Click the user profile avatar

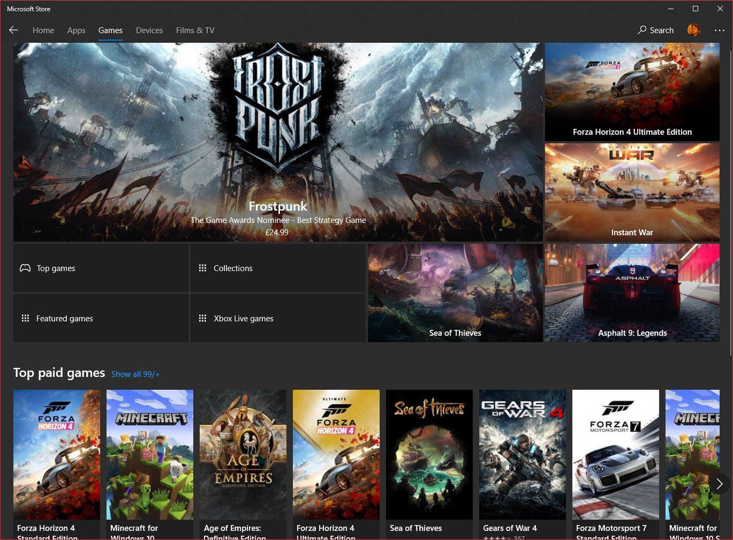tap(693, 30)
